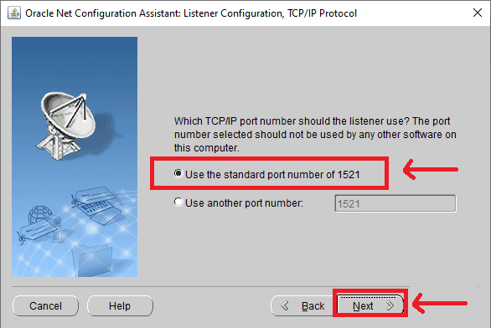Image resolution: width=491 pixels, height=328 pixels.
Task: Click the globe sphere graphic in banner
Action: pyautogui.click(x=40, y=215)
